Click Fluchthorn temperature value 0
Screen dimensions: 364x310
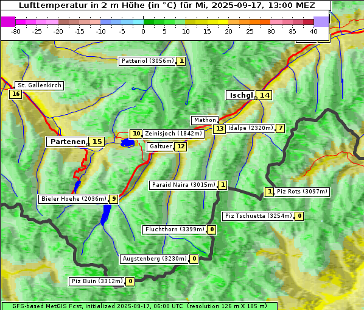[x=212, y=229]
